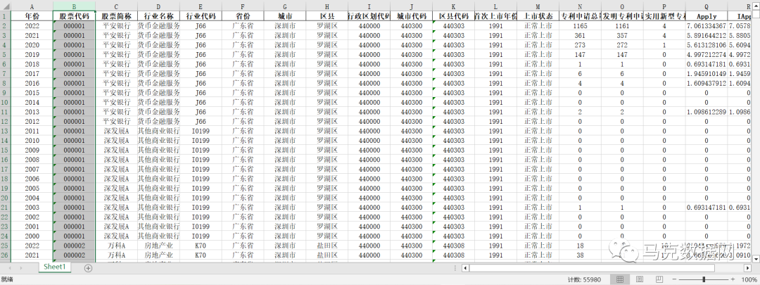The width and height of the screenshot is (760, 285).
Task: Click the 年份 header cell
Action: [32, 15]
